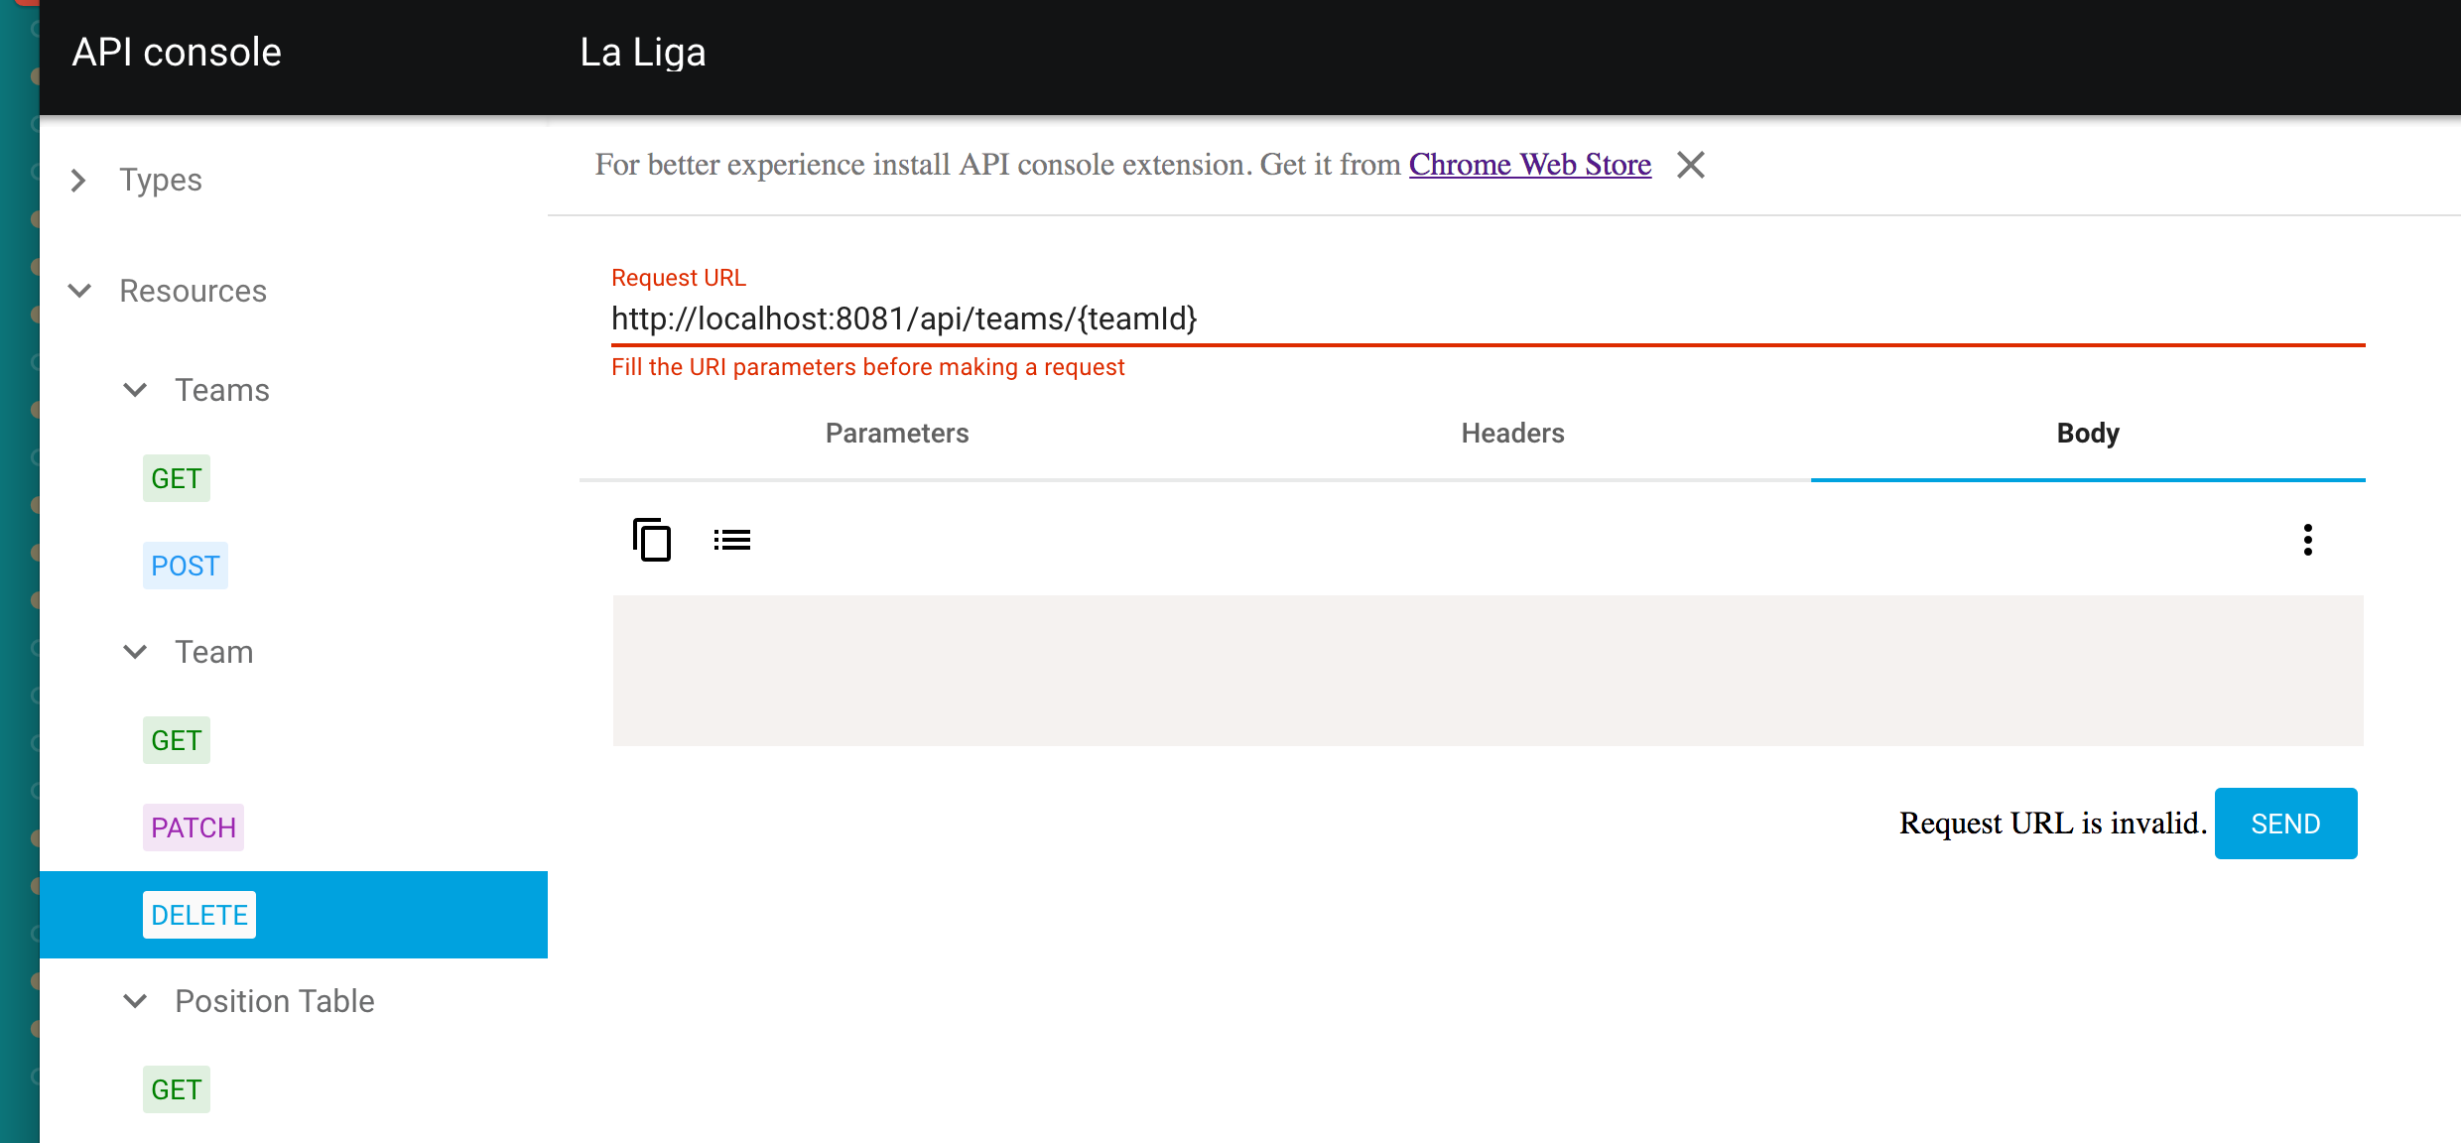Collapse the Teams resource group

(135, 389)
